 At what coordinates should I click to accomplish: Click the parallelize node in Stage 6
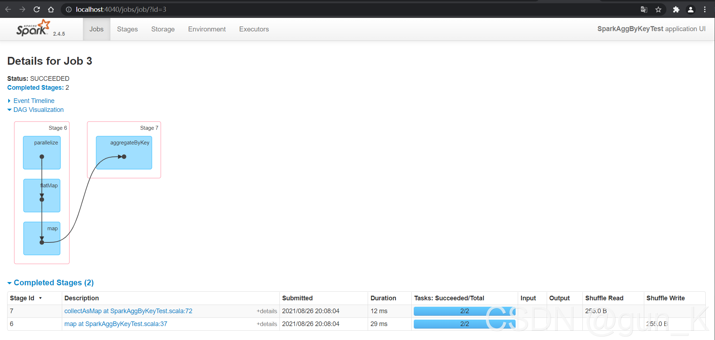click(x=42, y=153)
